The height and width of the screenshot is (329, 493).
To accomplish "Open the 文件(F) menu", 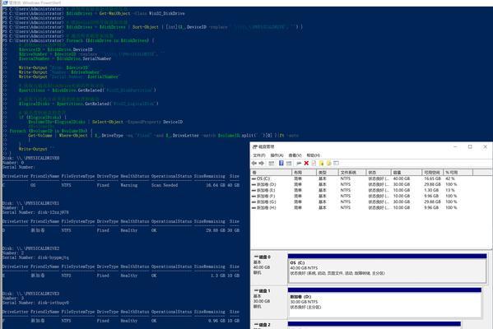I will [259, 155].
